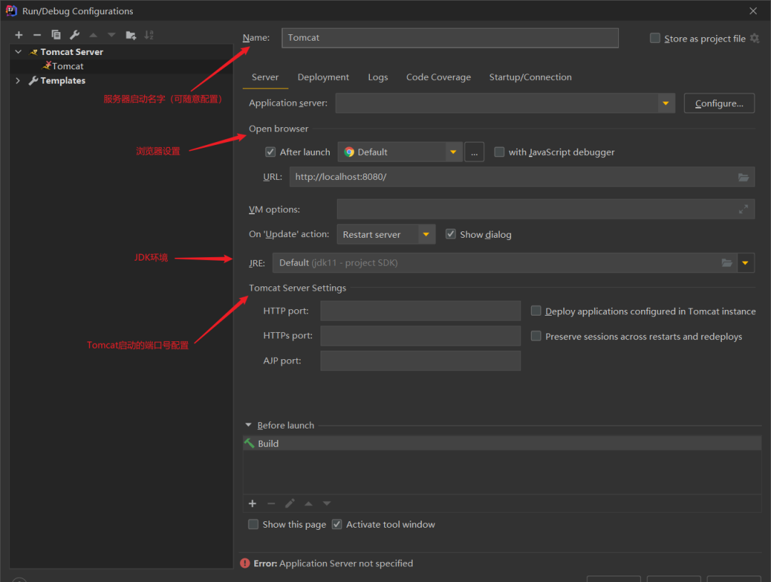This screenshot has height=582, width=771.
Task: Browse for the URL folder icon
Action: pos(743,177)
